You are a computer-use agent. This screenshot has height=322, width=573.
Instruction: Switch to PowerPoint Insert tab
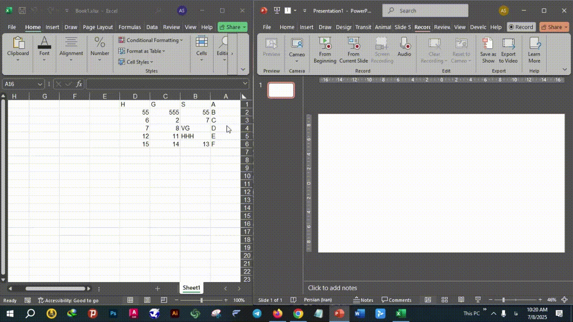[306, 27]
